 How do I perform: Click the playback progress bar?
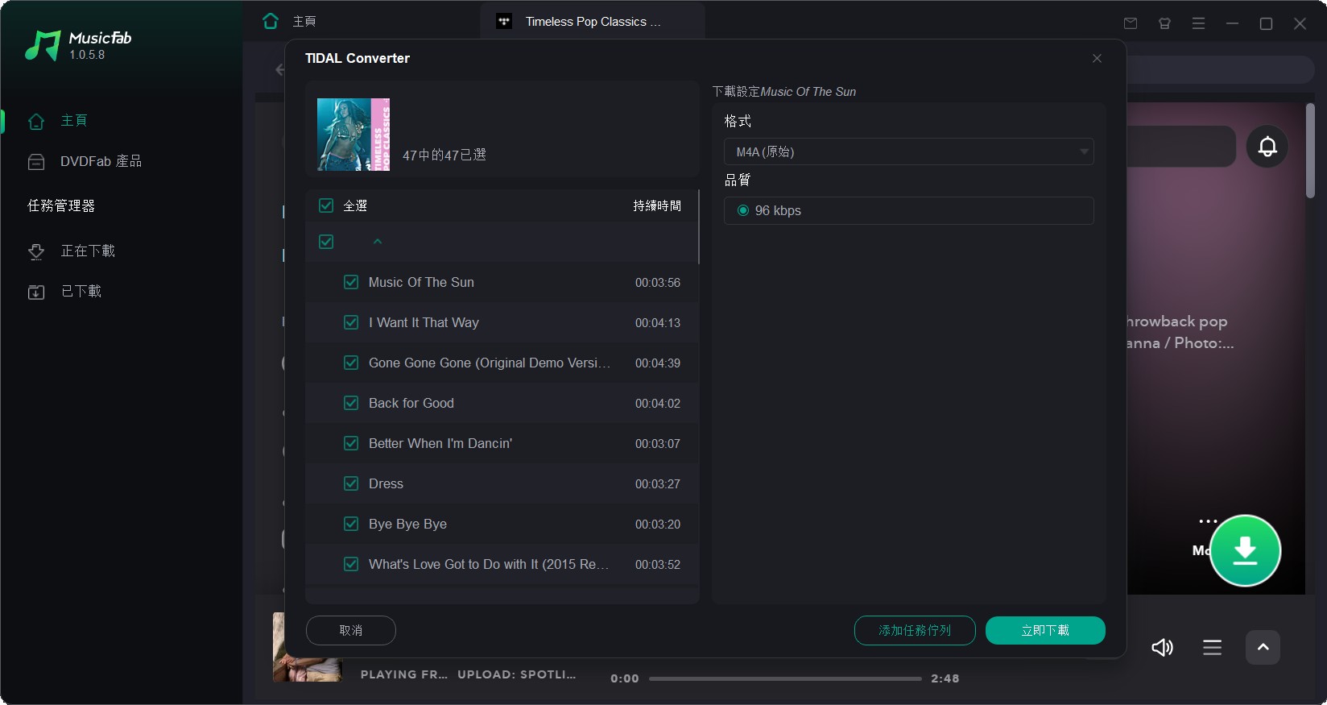(x=785, y=678)
